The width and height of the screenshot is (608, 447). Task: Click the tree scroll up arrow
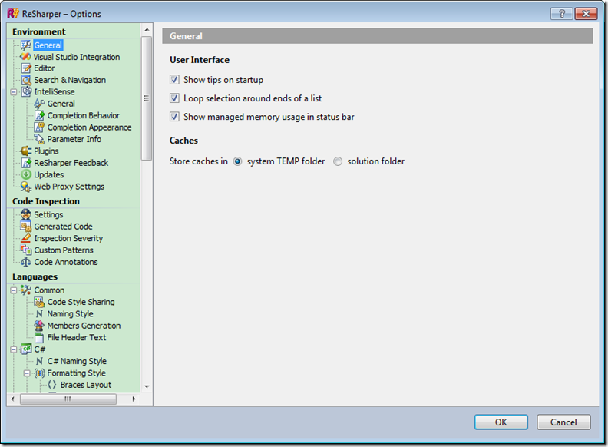pos(147,30)
